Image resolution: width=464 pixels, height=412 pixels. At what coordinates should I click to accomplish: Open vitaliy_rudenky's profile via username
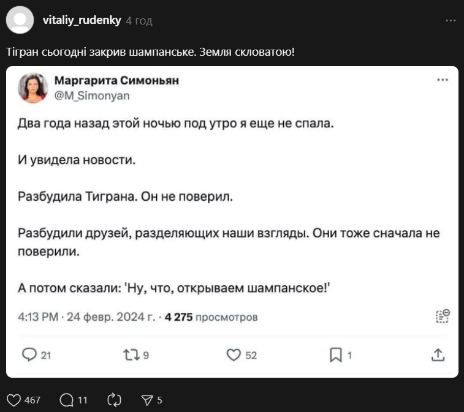[82, 20]
